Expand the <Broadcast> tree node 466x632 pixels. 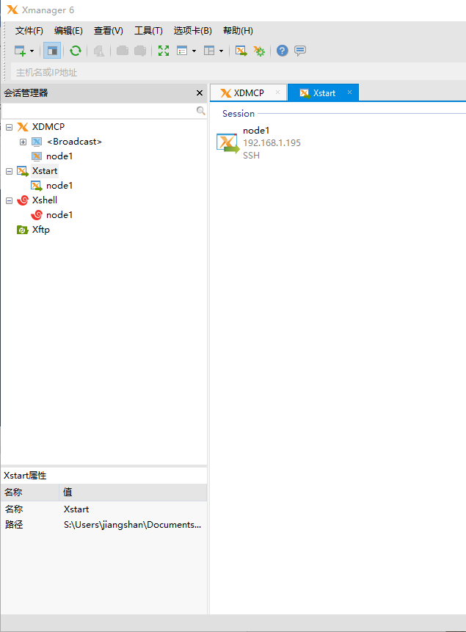pos(23,142)
